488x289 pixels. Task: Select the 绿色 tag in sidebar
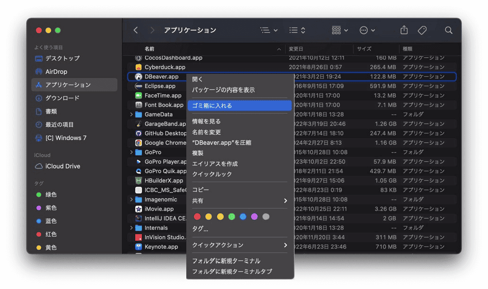(74, 195)
